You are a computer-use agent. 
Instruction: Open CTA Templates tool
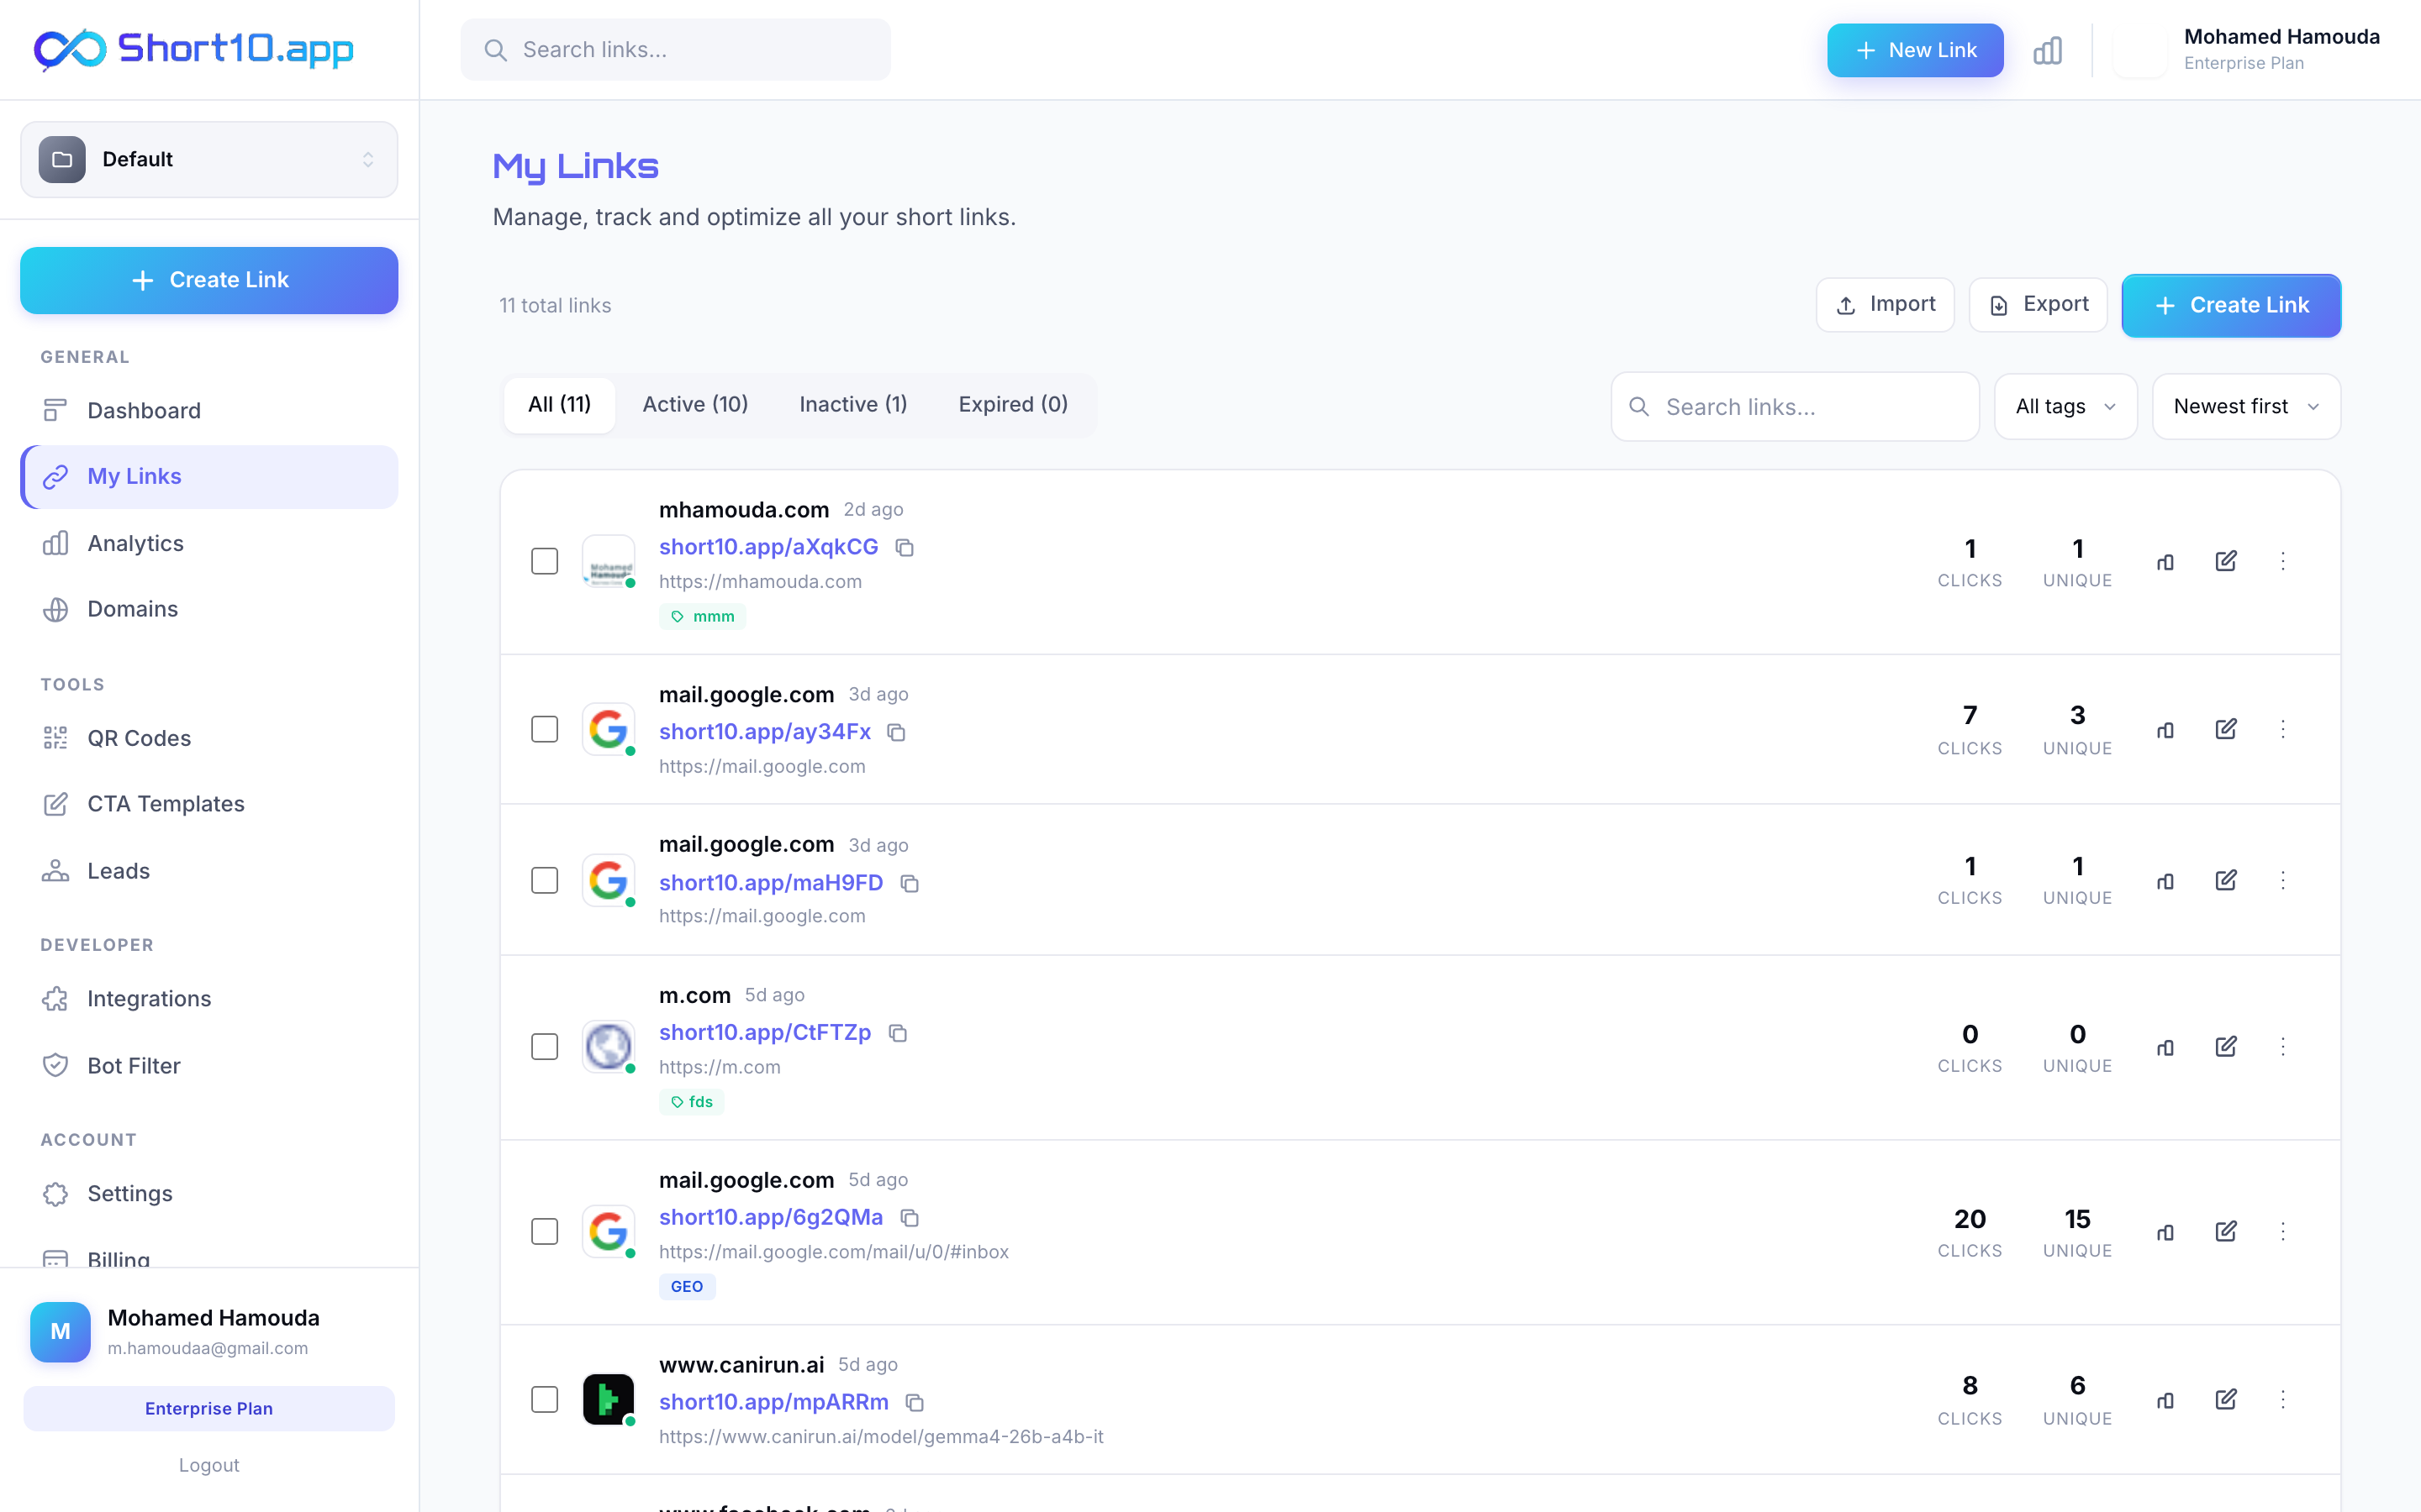[209, 804]
